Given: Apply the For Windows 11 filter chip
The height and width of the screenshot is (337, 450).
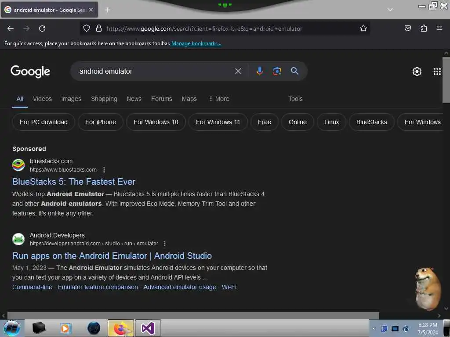Looking at the screenshot, I should tap(218, 122).
